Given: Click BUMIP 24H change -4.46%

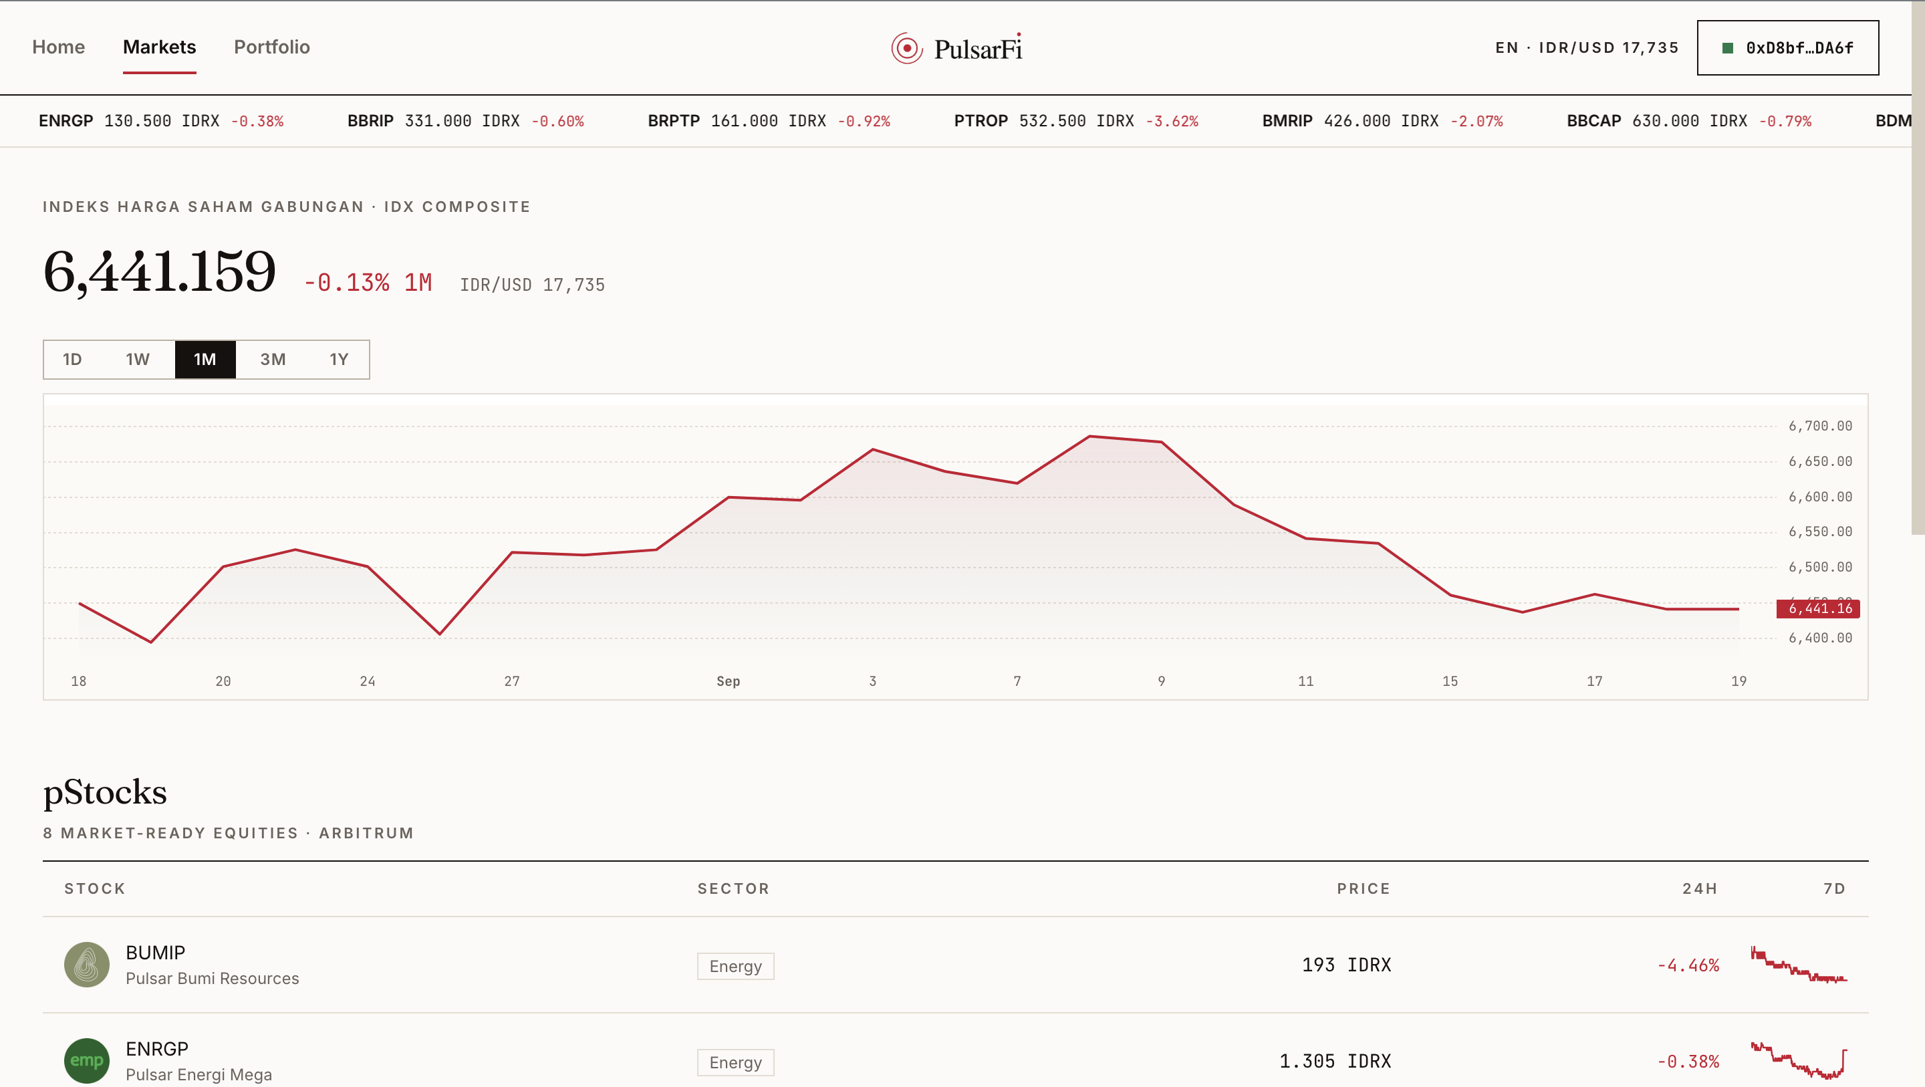Looking at the screenshot, I should point(1688,965).
